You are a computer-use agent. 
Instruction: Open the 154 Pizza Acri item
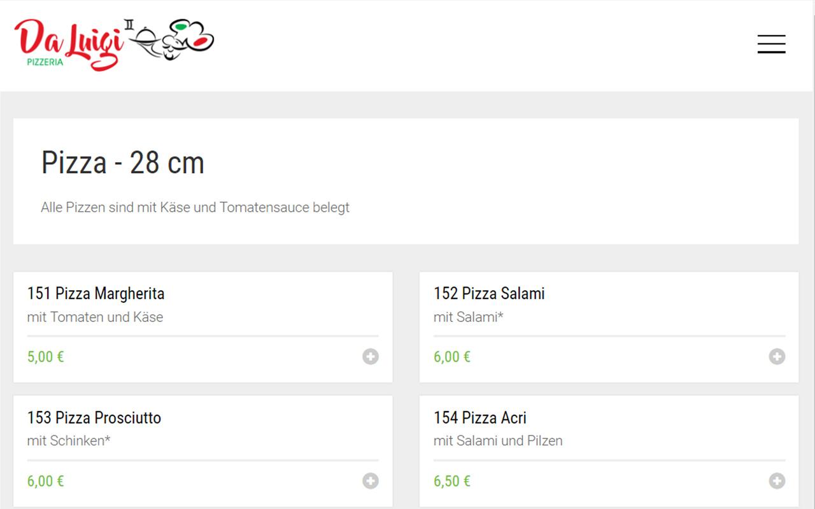[x=480, y=418]
